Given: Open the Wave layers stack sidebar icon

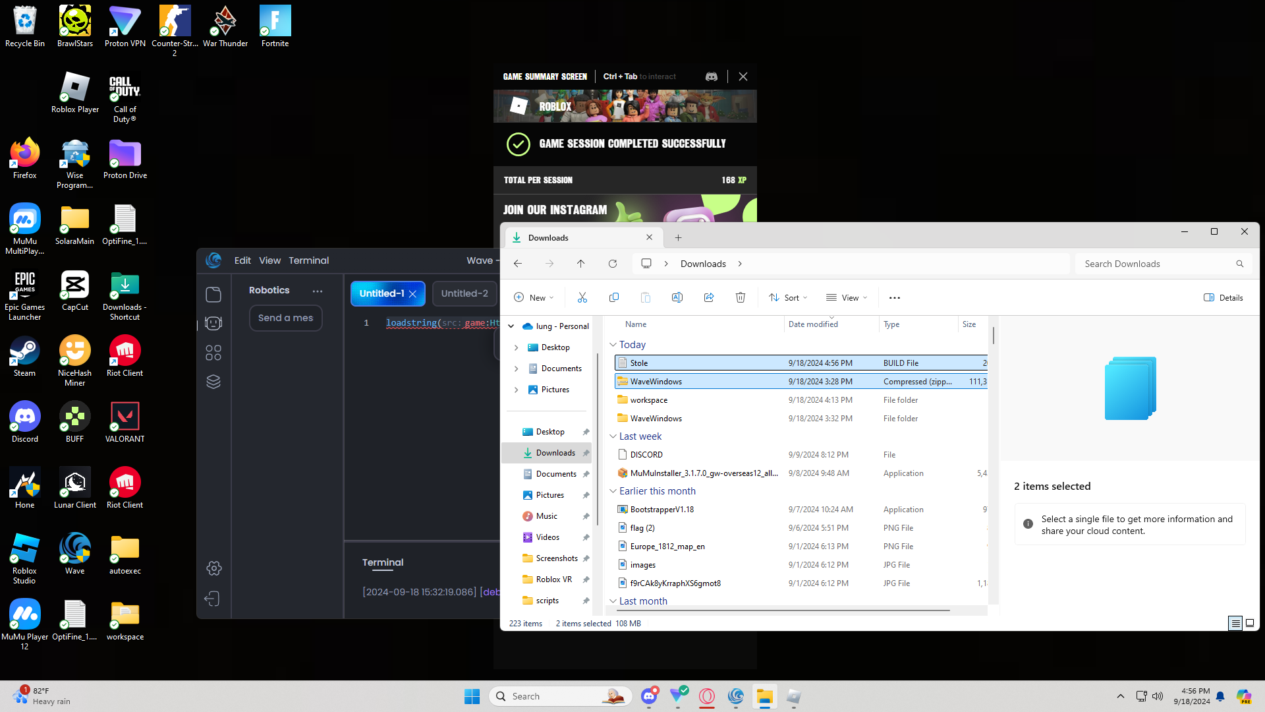Looking at the screenshot, I should [213, 382].
